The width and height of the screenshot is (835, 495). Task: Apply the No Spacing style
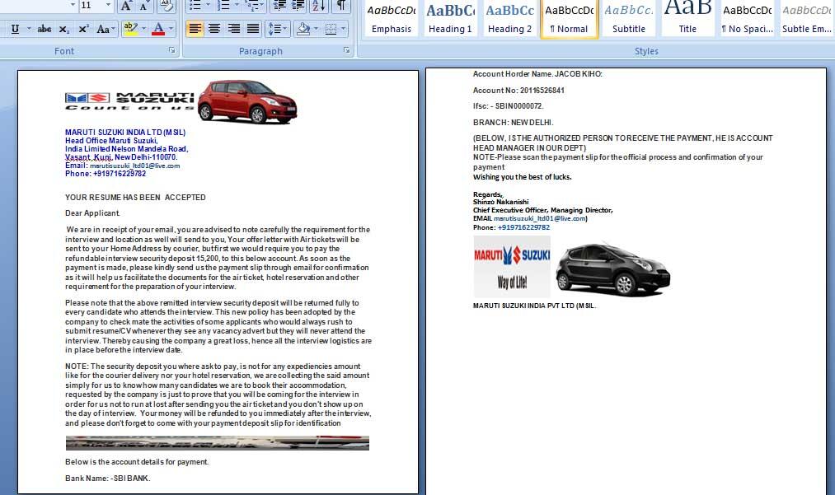(747, 19)
